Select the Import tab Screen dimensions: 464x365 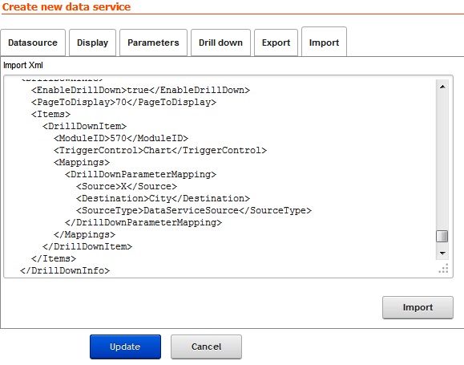(324, 42)
